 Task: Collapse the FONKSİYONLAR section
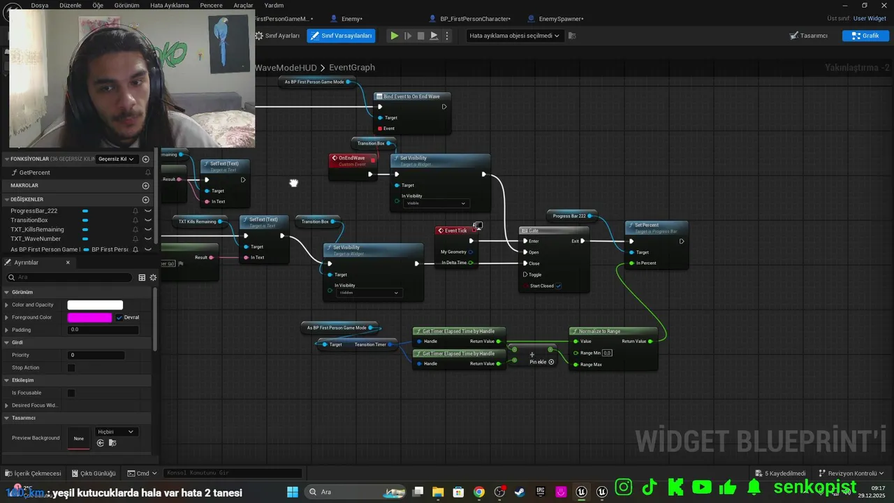(x=7, y=159)
